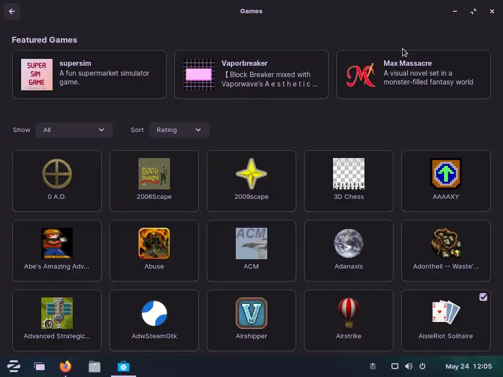Open the Vaporbreaker grid icon

point(198,75)
